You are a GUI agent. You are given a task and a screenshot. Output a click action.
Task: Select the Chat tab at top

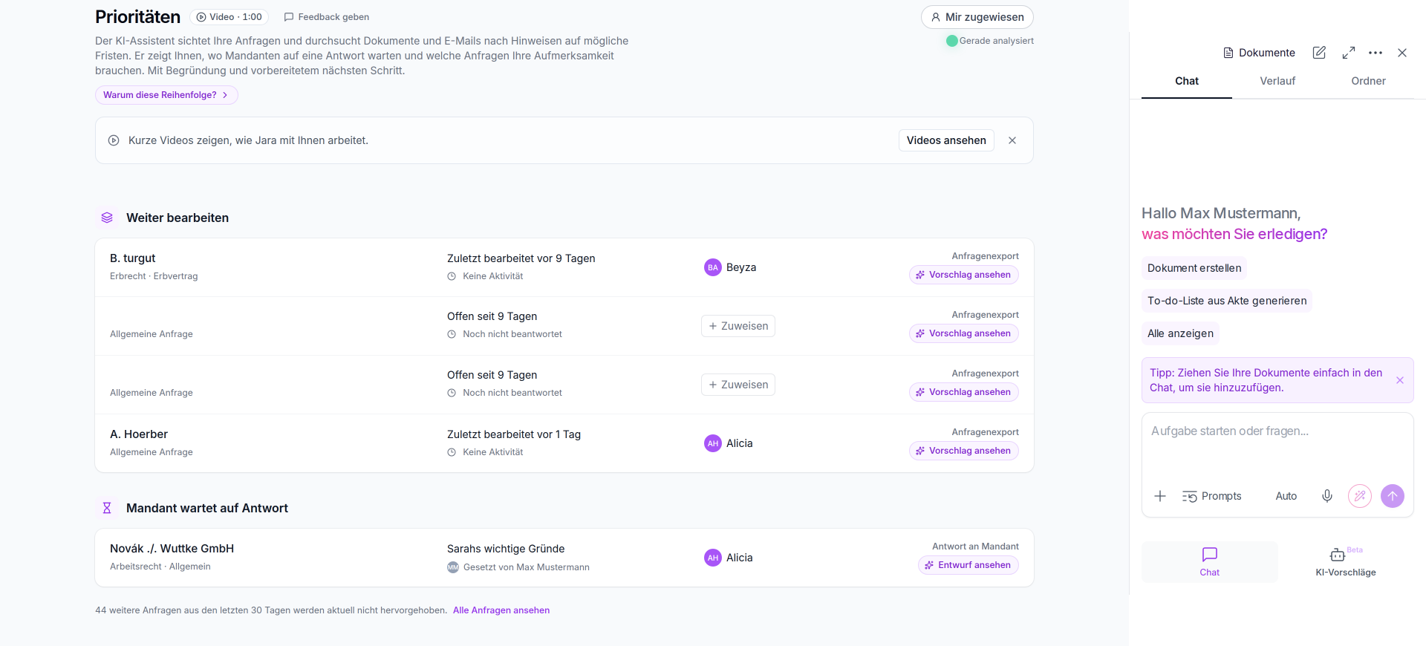[x=1187, y=81]
